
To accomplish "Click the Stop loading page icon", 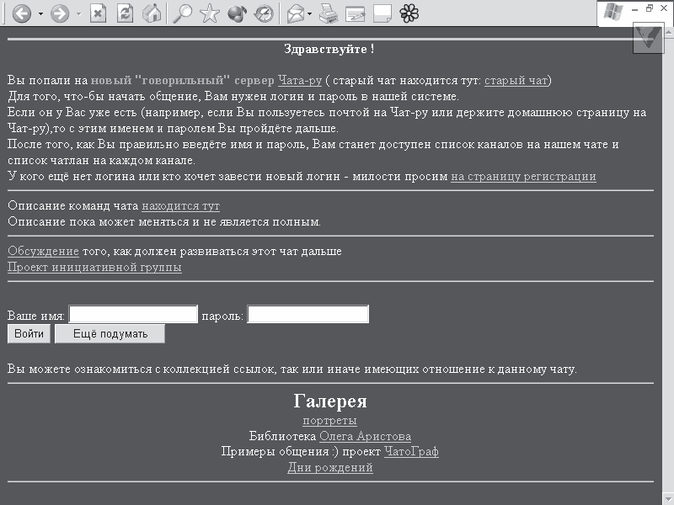I will 98,13.
